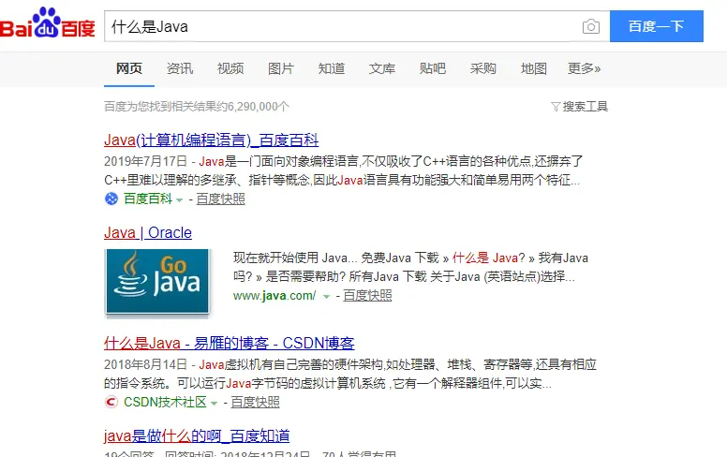Open java是做什么的啊_百度知道 result
Viewport: 727px width, 457px height.
coord(197,435)
